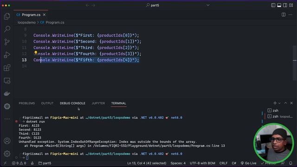Image resolution: width=297 pixels, height=167 pixels.
Task: Select the zsh loopsd... terminal
Action: point(280,116)
